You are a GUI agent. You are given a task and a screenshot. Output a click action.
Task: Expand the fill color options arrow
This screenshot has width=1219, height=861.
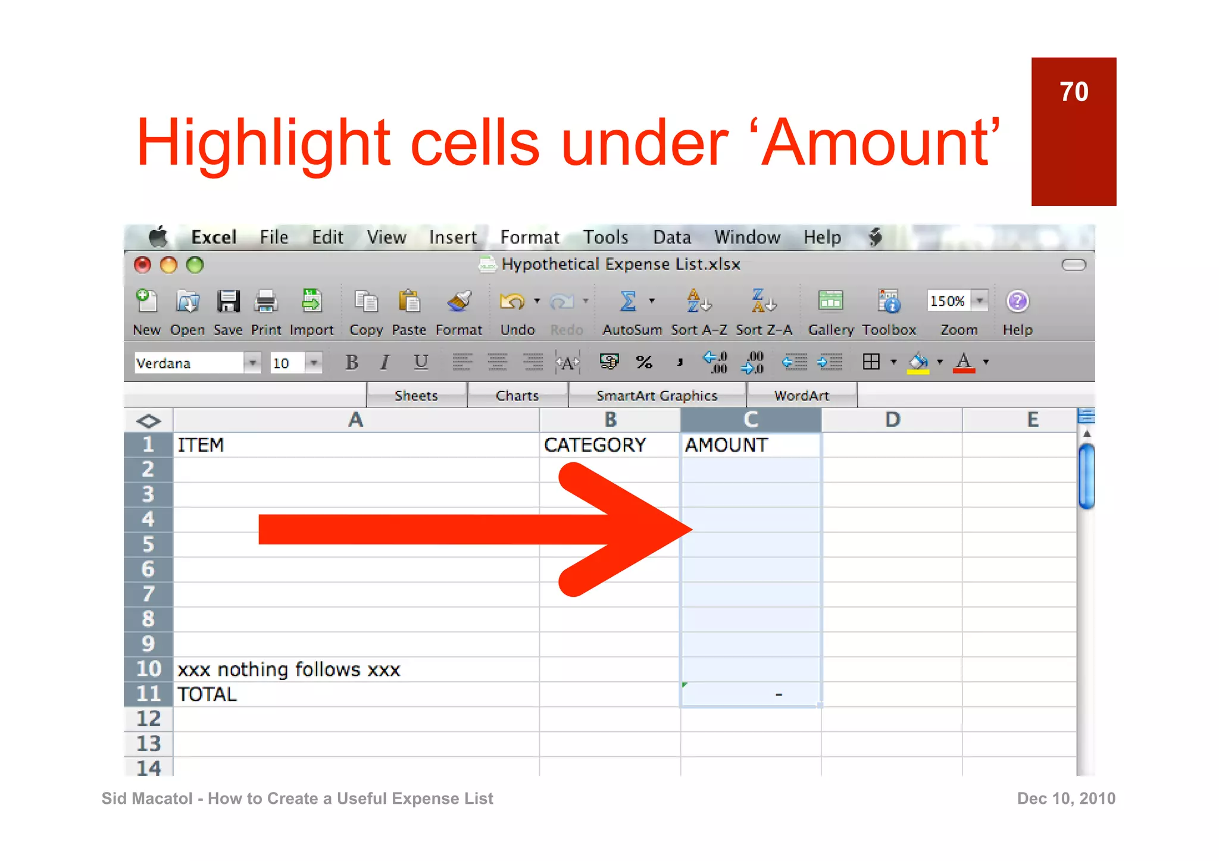pos(940,362)
